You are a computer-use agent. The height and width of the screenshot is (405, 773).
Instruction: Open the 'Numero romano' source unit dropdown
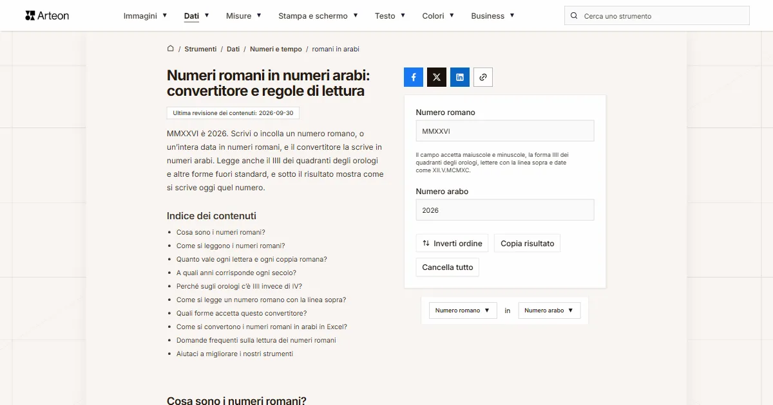click(x=463, y=310)
